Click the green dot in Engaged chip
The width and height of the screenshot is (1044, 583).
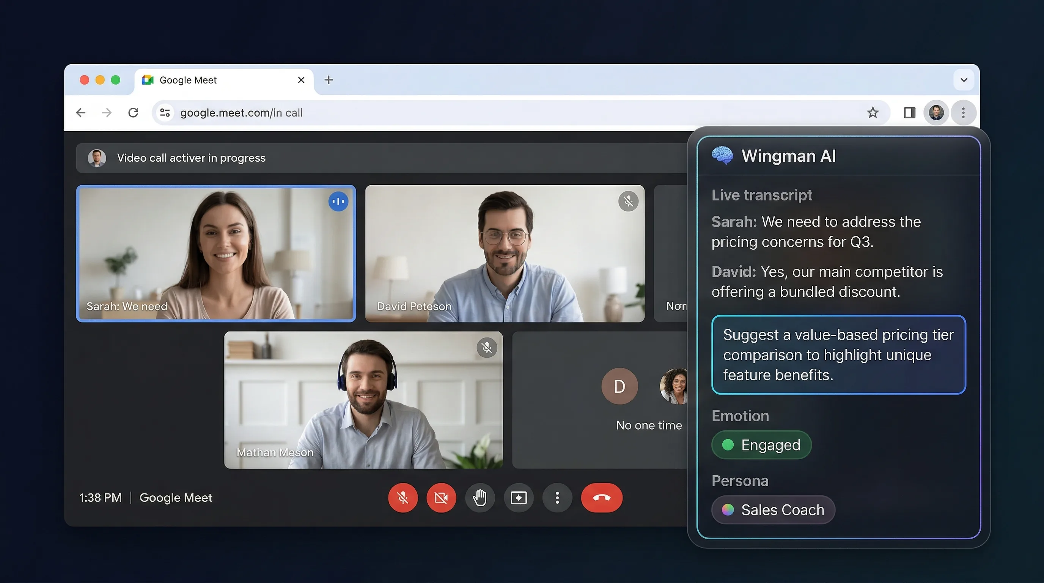pos(728,445)
